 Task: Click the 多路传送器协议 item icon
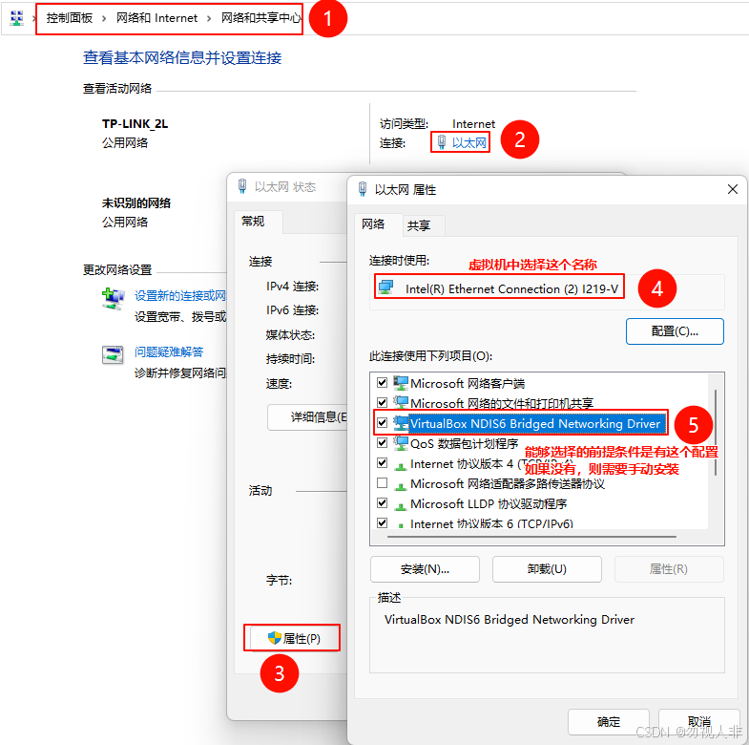(401, 485)
